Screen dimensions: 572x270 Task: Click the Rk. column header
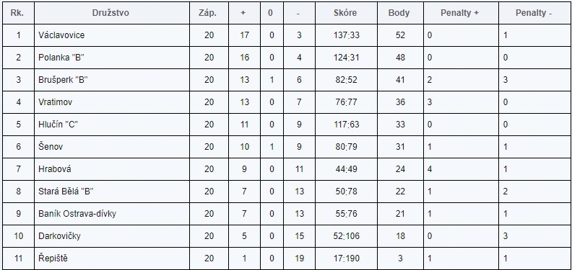tap(18, 13)
